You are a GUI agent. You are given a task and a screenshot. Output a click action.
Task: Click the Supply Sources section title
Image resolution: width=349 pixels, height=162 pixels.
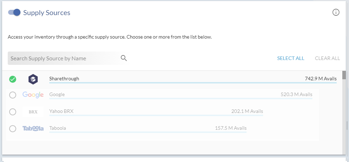47,13
